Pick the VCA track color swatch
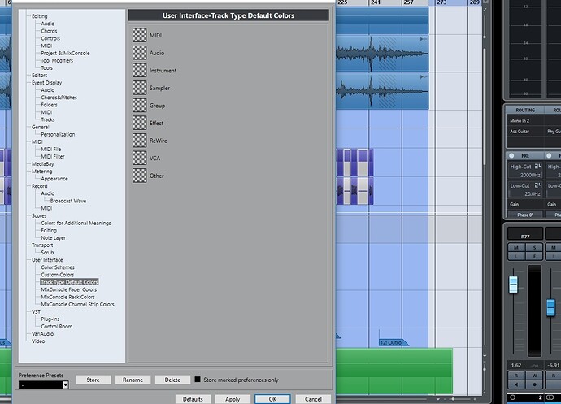This screenshot has height=404, width=561. pyautogui.click(x=140, y=158)
